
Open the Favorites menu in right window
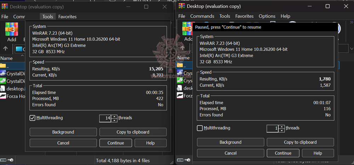(244, 16)
